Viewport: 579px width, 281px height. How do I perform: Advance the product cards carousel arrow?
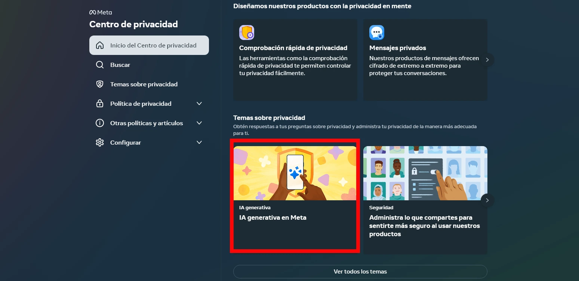[x=487, y=60]
